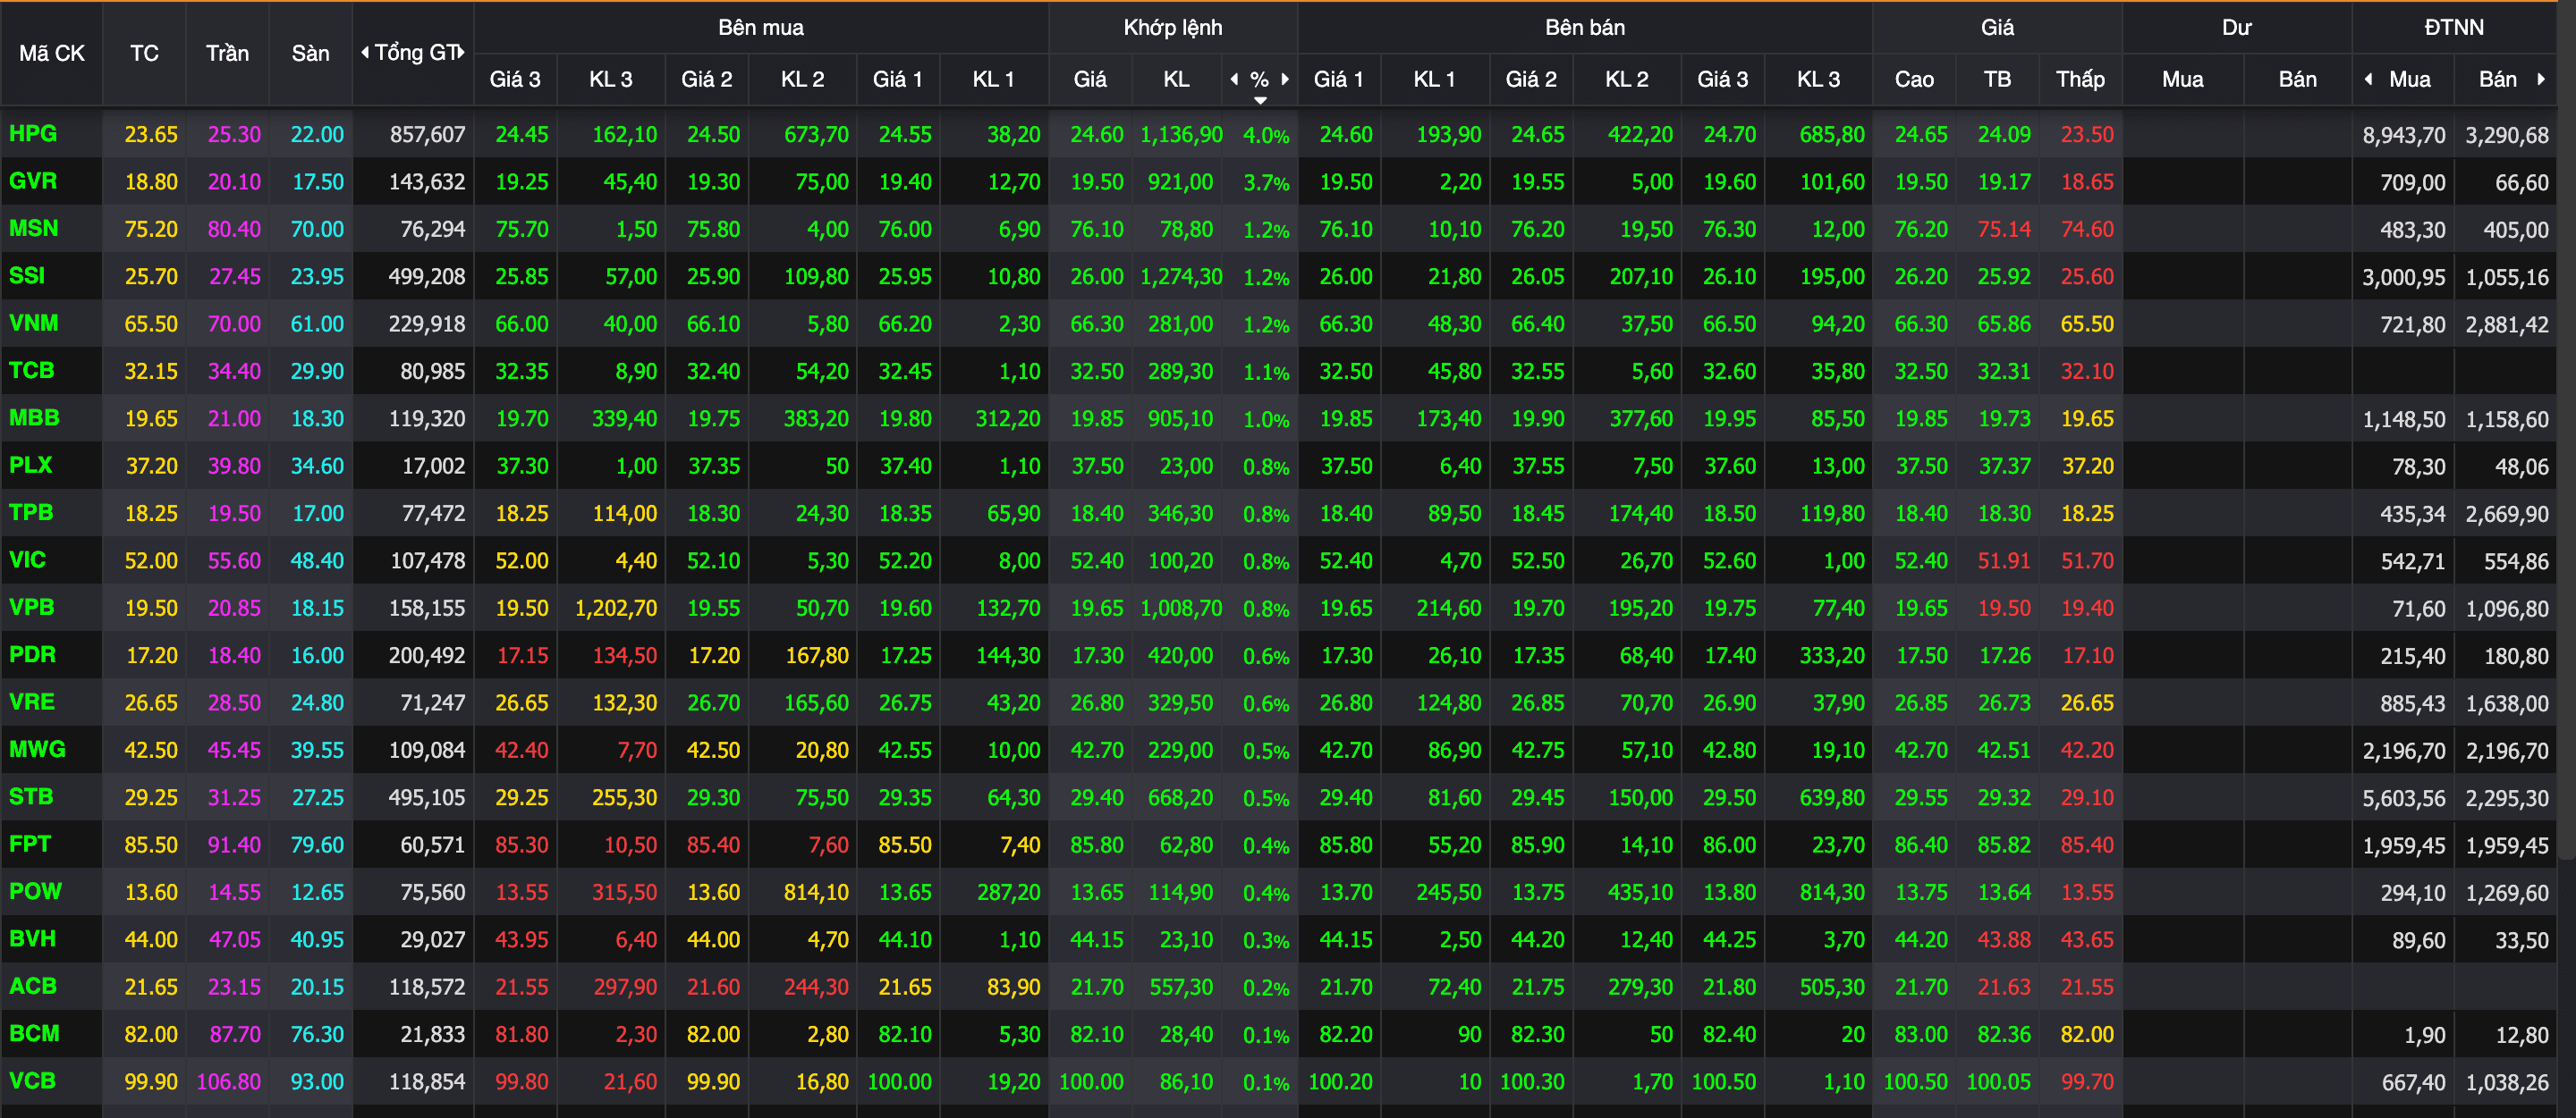Click the Thấp price column header
This screenshot has height=1118, width=2576.
[x=2080, y=79]
